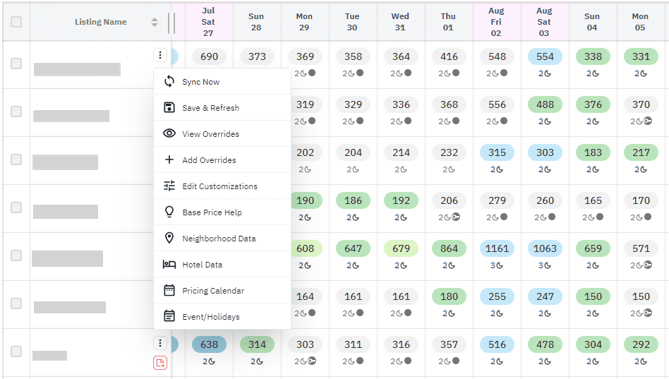Select Sync Now from the menu
Image resolution: width=669 pixels, height=379 pixels.
[x=222, y=82]
